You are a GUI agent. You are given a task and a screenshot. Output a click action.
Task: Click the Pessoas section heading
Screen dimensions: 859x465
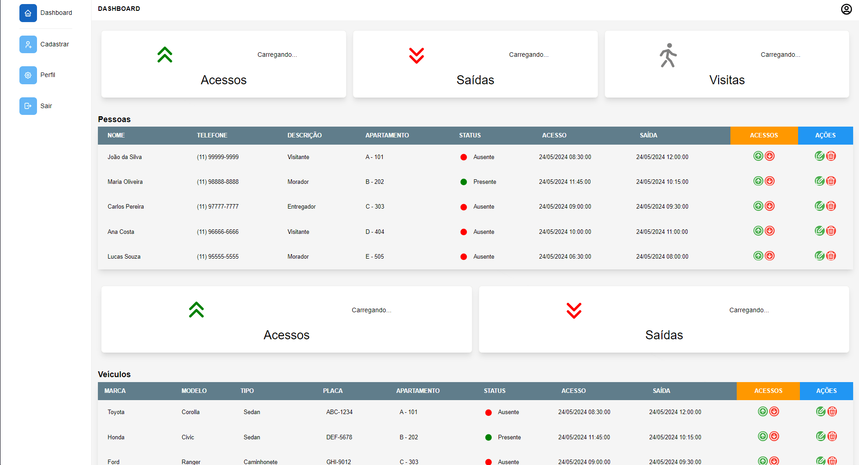click(x=114, y=119)
